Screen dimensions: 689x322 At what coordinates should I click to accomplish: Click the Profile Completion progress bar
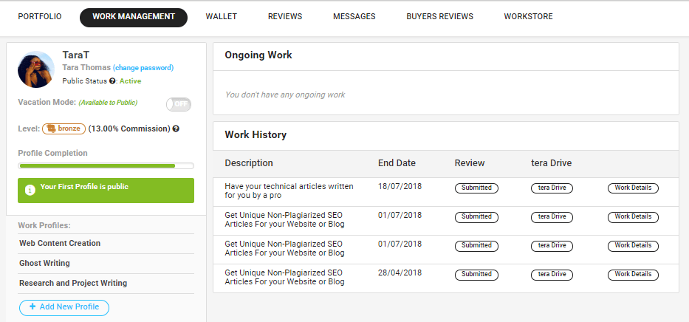click(106, 166)
